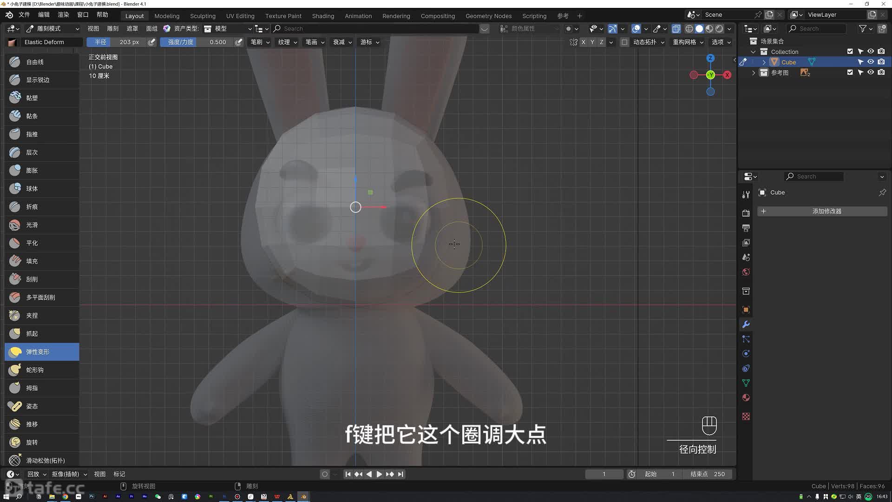Screen dimensions: 892x502
Task: Open the 资产类型 模型 dropdown
Action: [x=228, y=29]
